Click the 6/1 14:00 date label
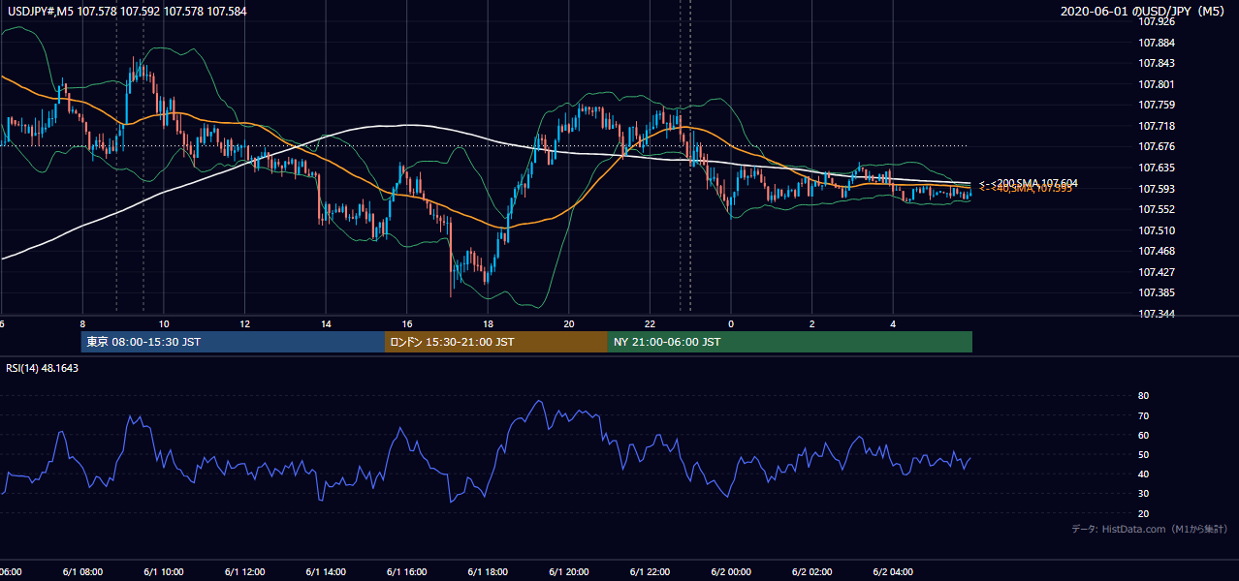The width and height of the screenshot is (1239, 581). click(x=326, y=572)
